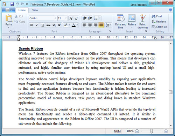
Task: Expand the text color dropdown arrow
Action: tap(77, 25)
